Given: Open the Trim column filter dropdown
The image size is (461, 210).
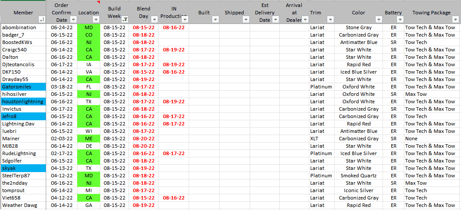Looking at the screenshot, I should [330, 20].
